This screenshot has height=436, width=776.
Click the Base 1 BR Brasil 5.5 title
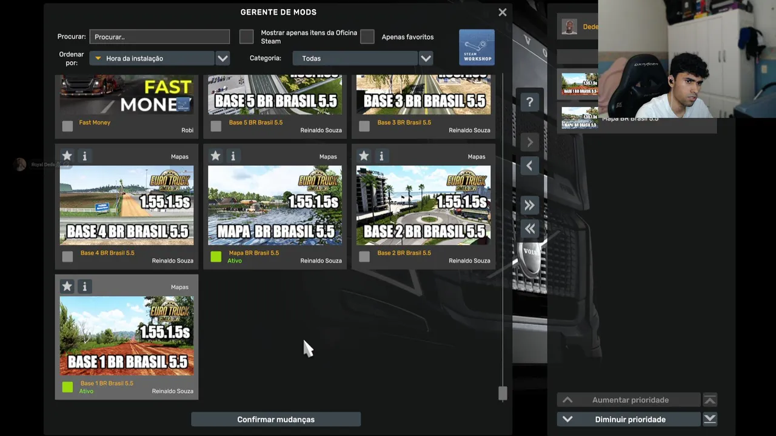(107, 383)
